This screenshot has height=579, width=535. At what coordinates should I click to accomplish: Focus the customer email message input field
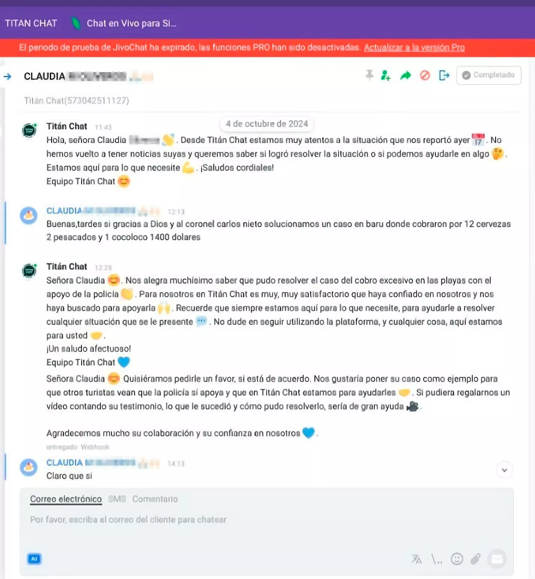pos(266,529)
